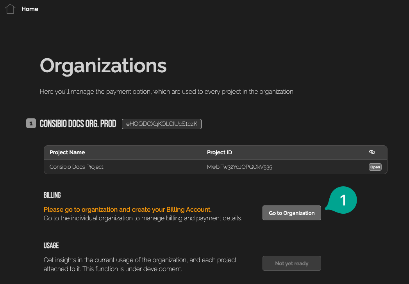The width and height of the screenshot is (409, 284).
Task: Click the Consibio Docs Project name
Action: click(77, 167)
